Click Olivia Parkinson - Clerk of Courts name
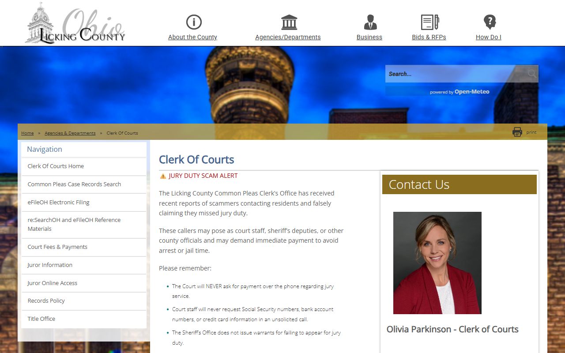 pyautogui.click(x=452, y=329)
